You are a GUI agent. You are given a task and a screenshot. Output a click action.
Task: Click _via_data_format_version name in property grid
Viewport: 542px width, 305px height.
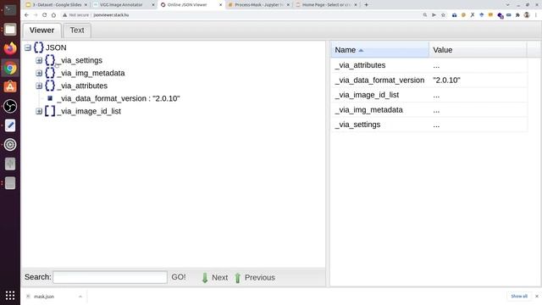pyautogui.click(x=379, y=80)
